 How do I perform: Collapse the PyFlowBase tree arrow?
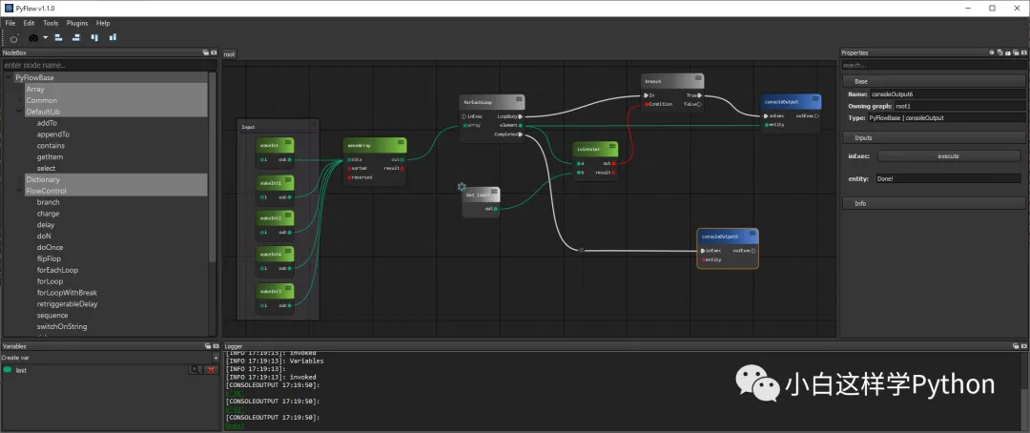coord(10,77)
